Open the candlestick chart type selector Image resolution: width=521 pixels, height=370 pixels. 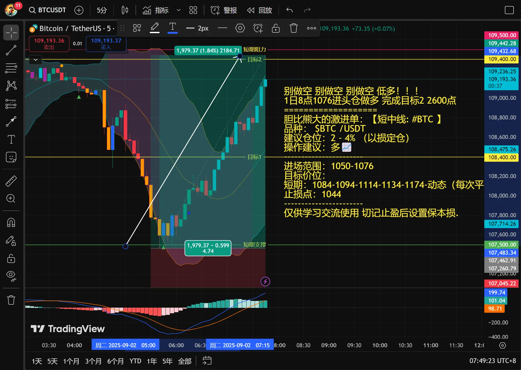point(125,10)
